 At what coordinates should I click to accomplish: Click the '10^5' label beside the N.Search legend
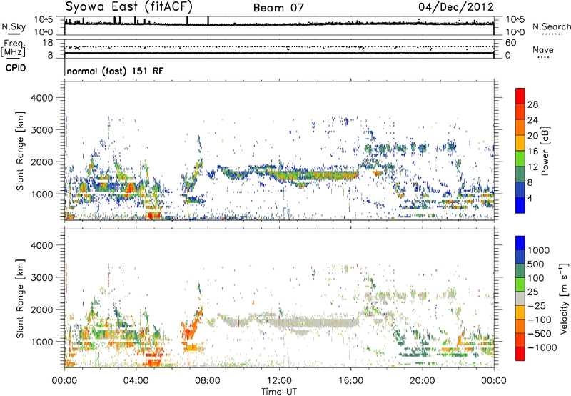point(515,20)
